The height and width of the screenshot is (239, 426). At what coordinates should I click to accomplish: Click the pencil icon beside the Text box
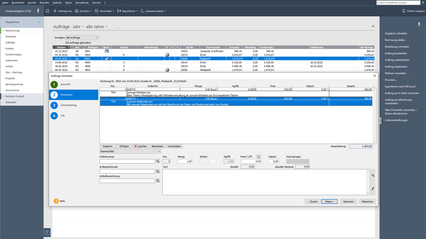pyautogui.click(x=373, y=188)
